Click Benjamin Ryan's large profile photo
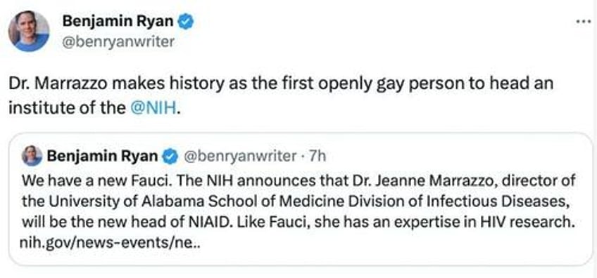Screen dimensions: 597x278 (29, 31)
